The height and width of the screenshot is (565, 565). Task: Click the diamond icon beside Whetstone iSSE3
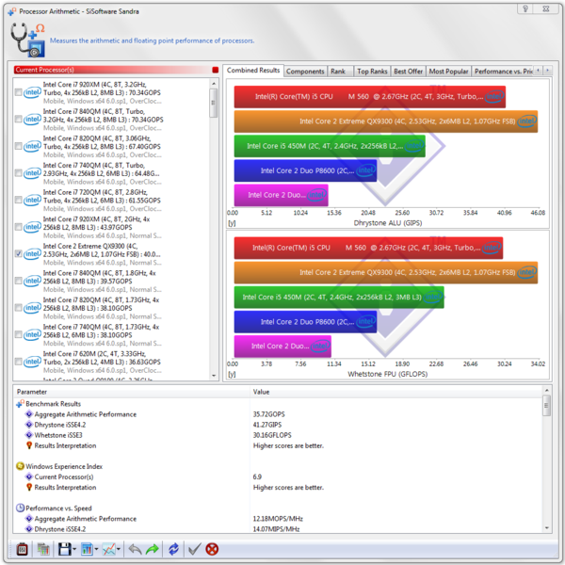pos(29,435)
